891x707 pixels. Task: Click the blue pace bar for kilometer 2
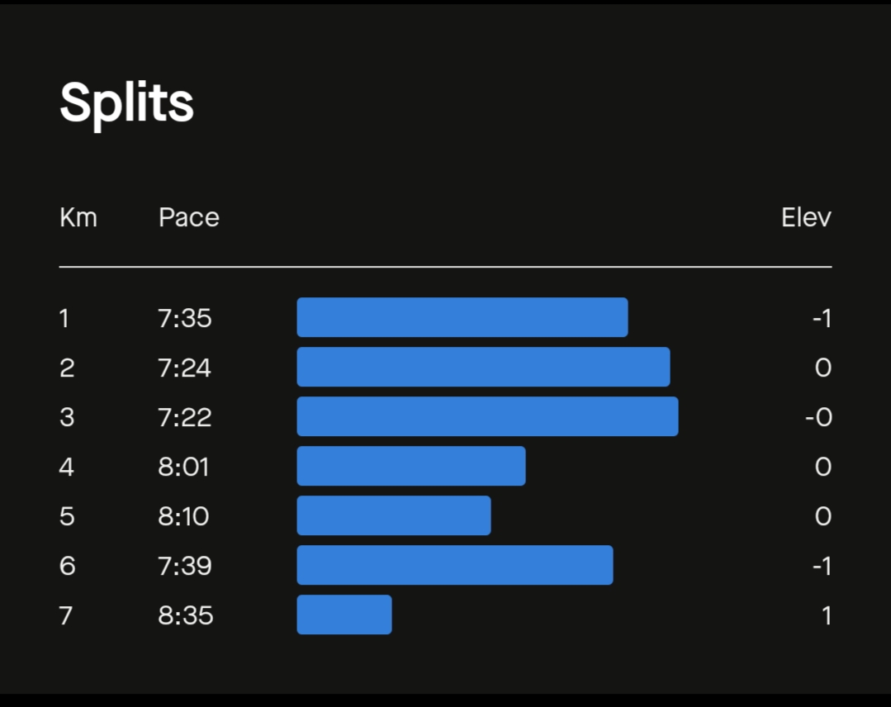tap(484, 367)
